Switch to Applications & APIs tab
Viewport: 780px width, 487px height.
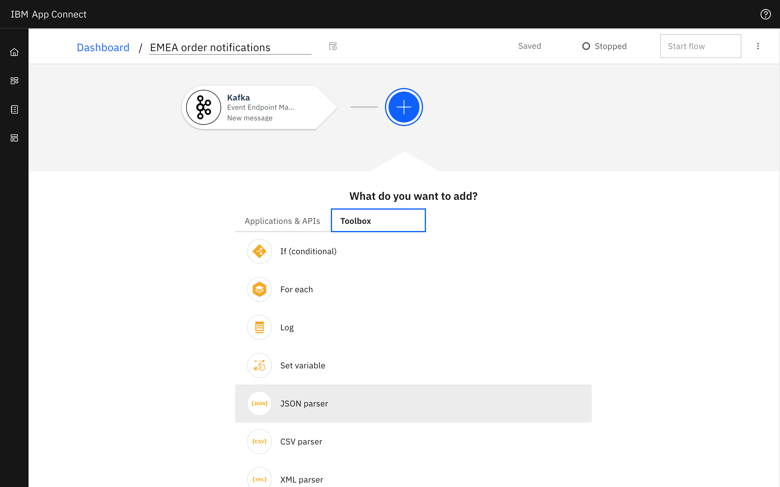[282, 221]
